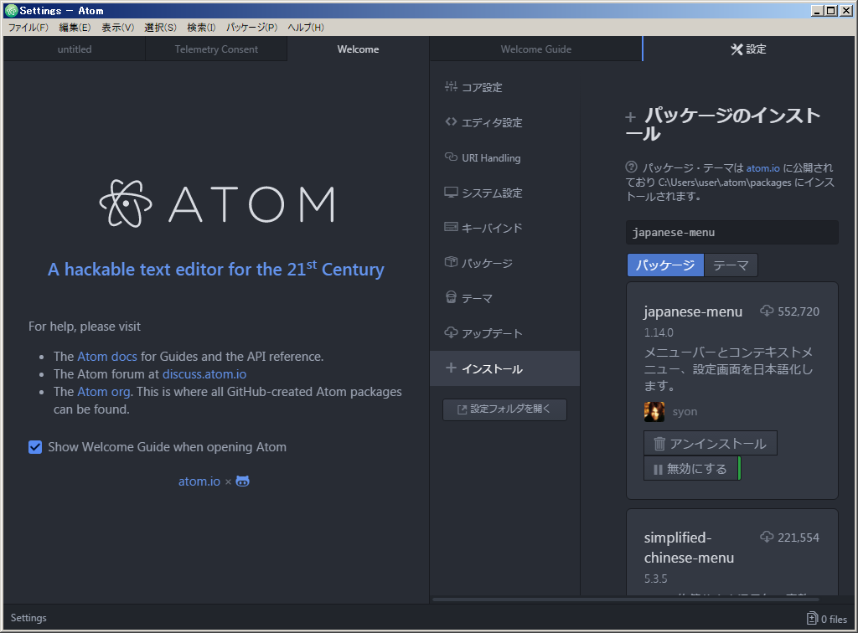Switch to the Telemetry Consent tab
Image resolution: width=858 pixels, height=633 pixels.
coord(216,49)
